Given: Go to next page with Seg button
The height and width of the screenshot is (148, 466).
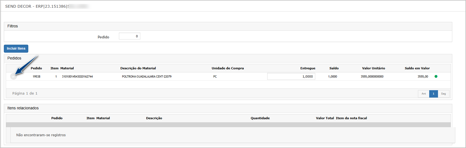Looking at the screenshot, I should click(x=443, y=94).
